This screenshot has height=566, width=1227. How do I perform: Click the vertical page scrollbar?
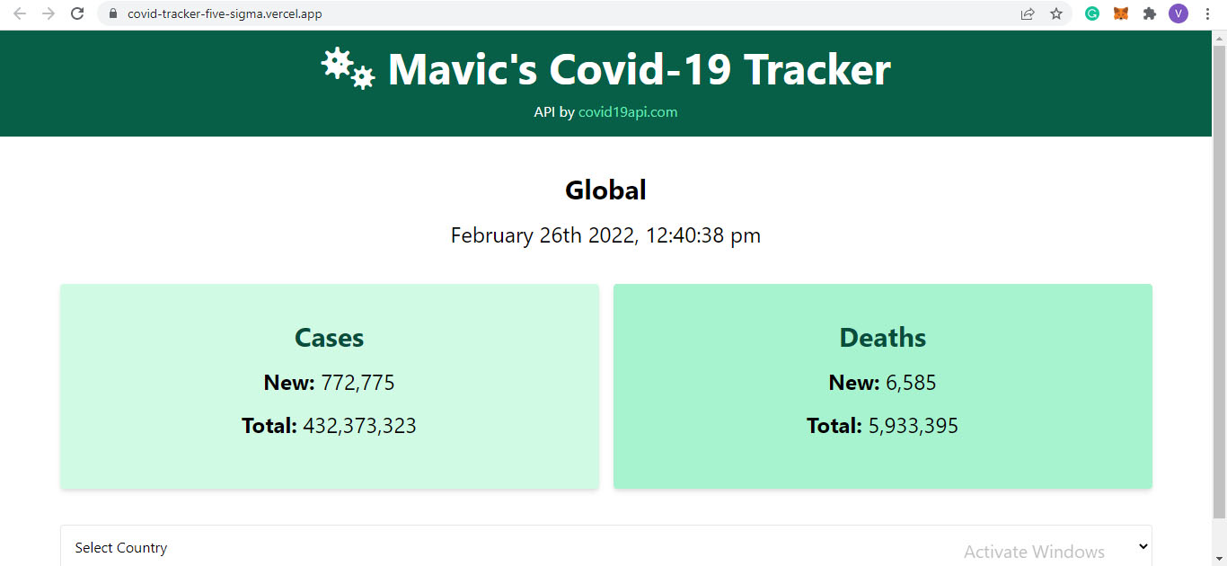pos(1219,279)
